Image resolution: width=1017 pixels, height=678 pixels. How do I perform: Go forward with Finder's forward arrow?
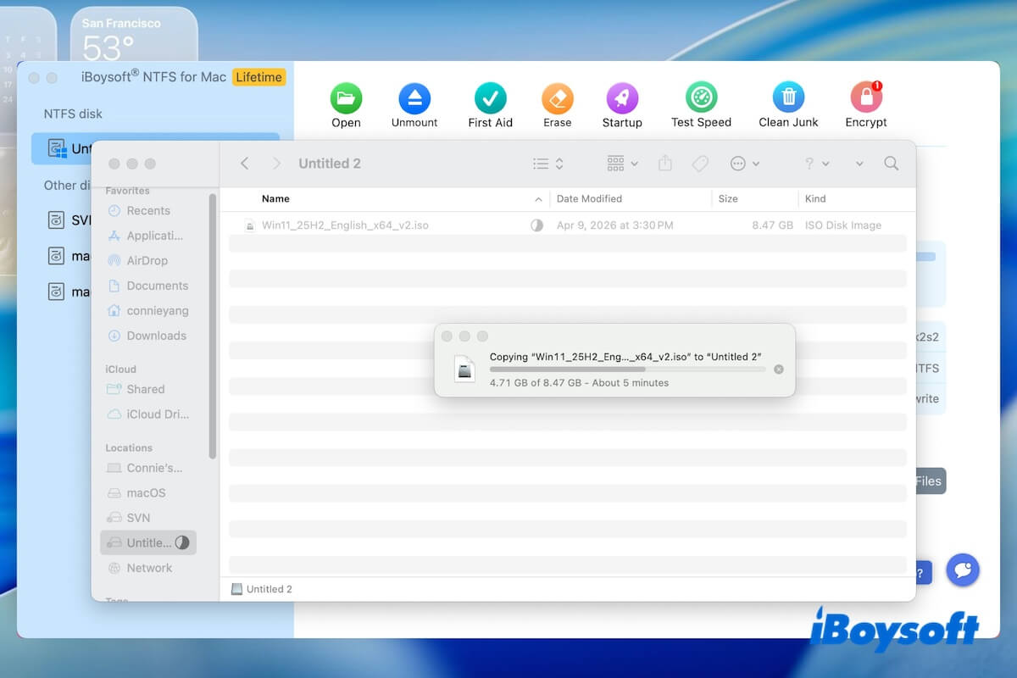[x=276, y=164]
